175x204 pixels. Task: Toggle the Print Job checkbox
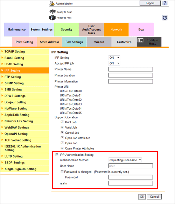[62, 122]
